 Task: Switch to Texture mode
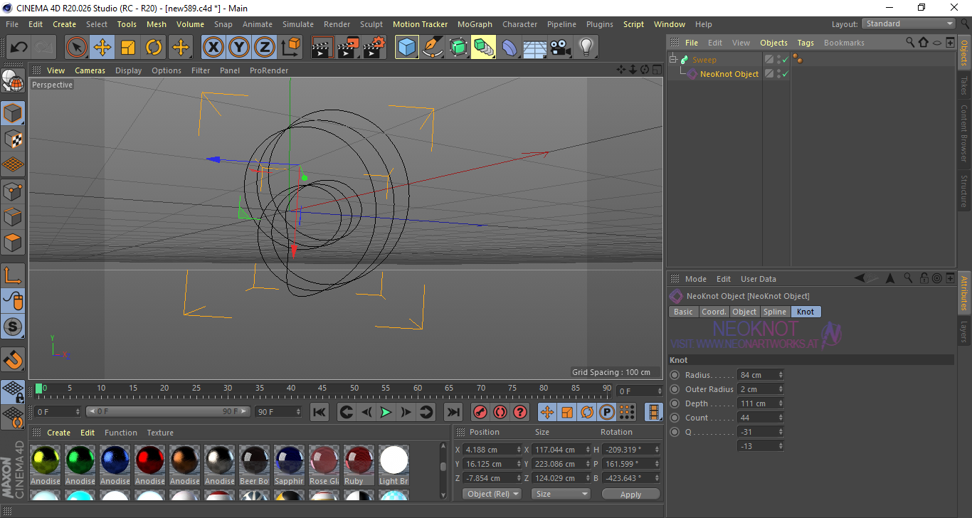pos(13,139)
